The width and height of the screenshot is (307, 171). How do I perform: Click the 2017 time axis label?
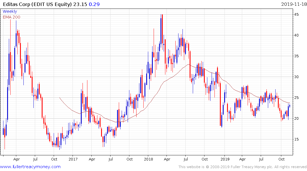click(73, 159)
